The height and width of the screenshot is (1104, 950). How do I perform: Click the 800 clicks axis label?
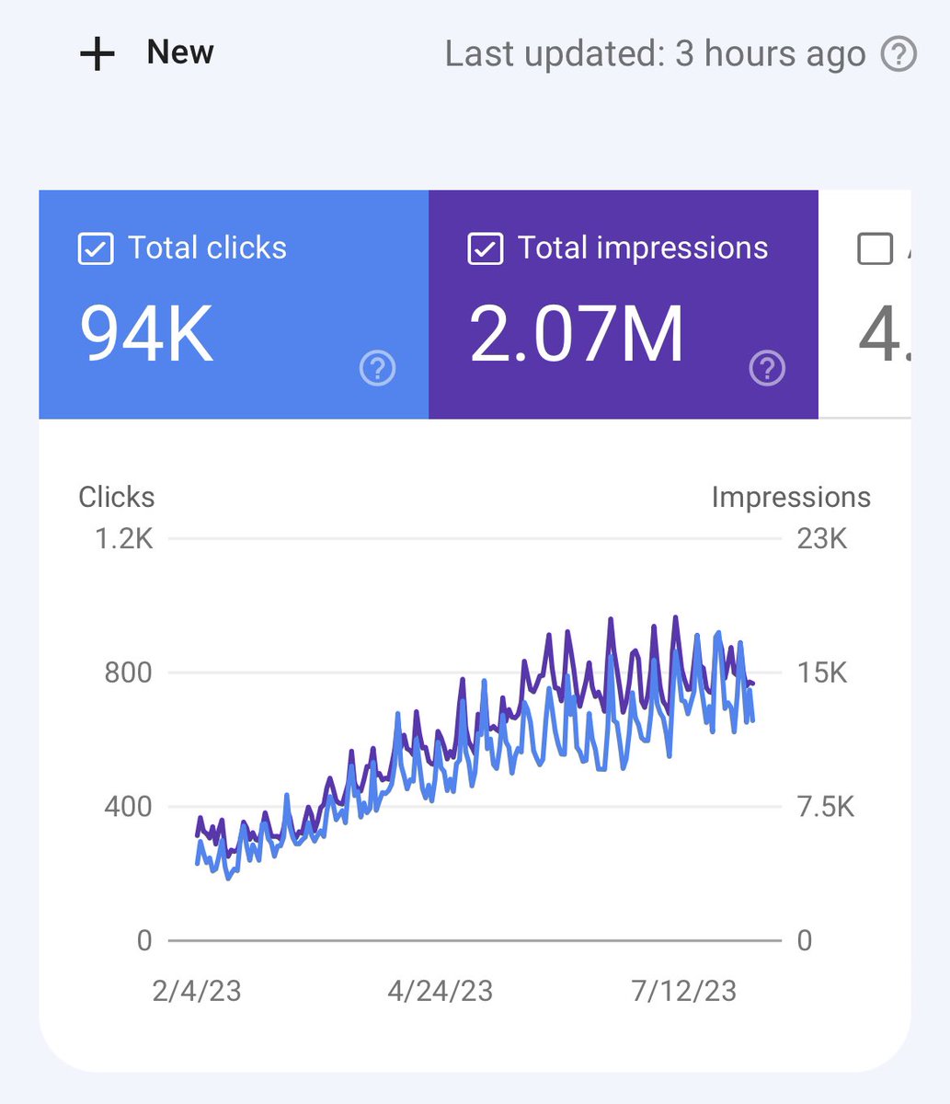click(128, 673)
